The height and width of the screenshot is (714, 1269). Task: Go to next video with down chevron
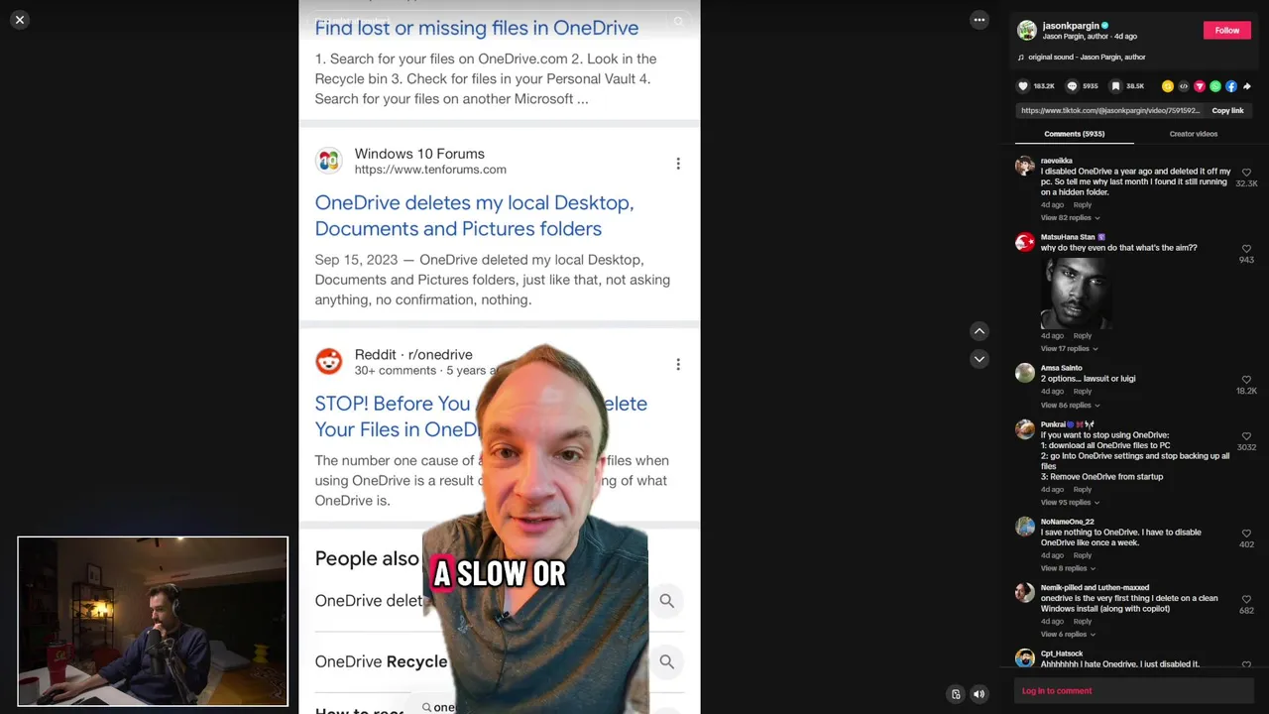tap(980, 359)
